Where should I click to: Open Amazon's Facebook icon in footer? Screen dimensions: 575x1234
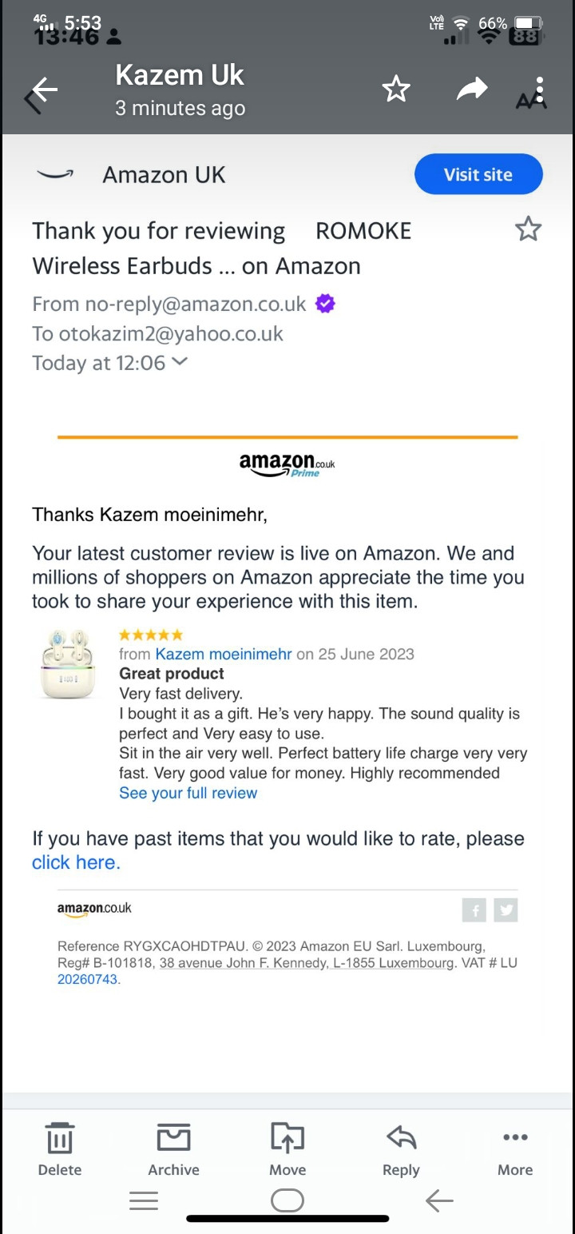pyautogui.click(x=474, y=910)
